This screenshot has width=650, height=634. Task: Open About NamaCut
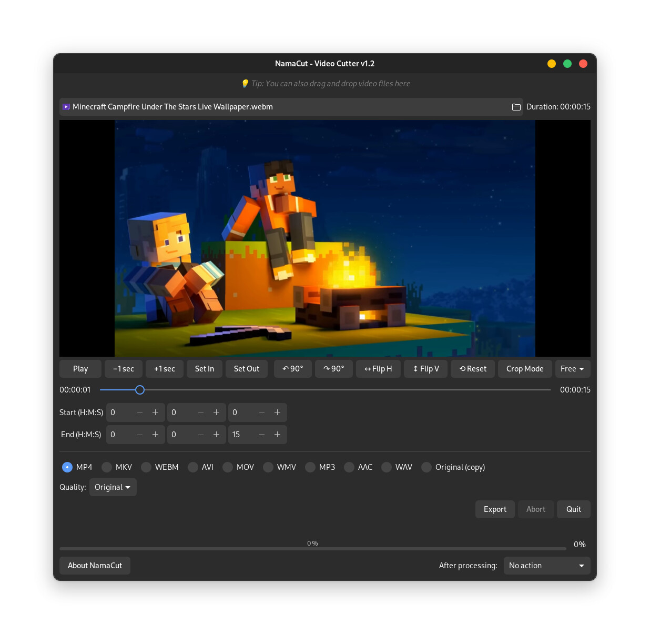pyautogui.click(x=95, y=566)
